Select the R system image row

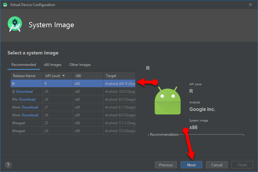click(73, 83)
